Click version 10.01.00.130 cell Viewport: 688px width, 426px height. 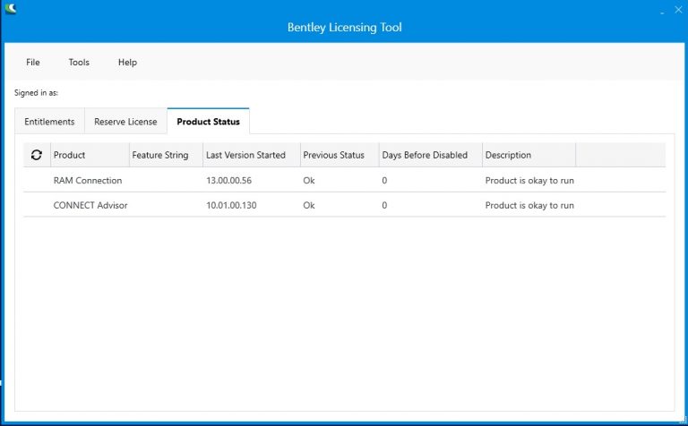(x=231, y=205)
